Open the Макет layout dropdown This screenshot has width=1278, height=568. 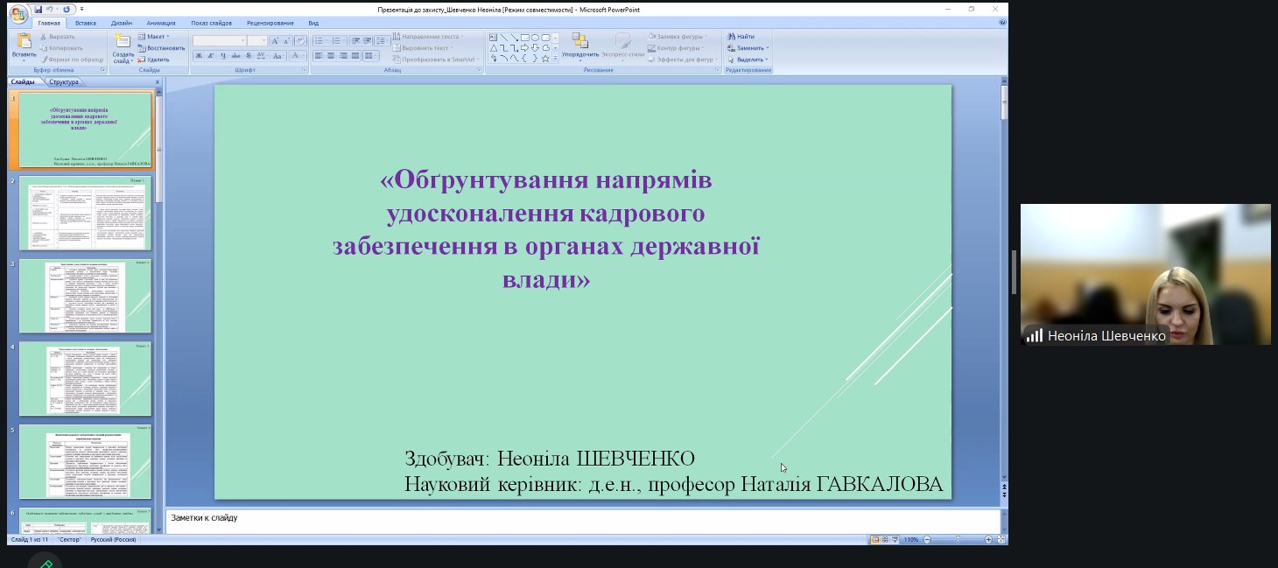point(158,37)
